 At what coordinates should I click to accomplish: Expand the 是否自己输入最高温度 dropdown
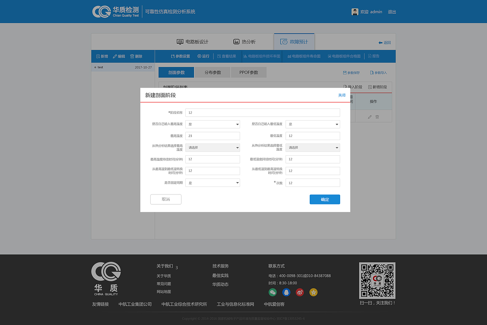[213, 124]
